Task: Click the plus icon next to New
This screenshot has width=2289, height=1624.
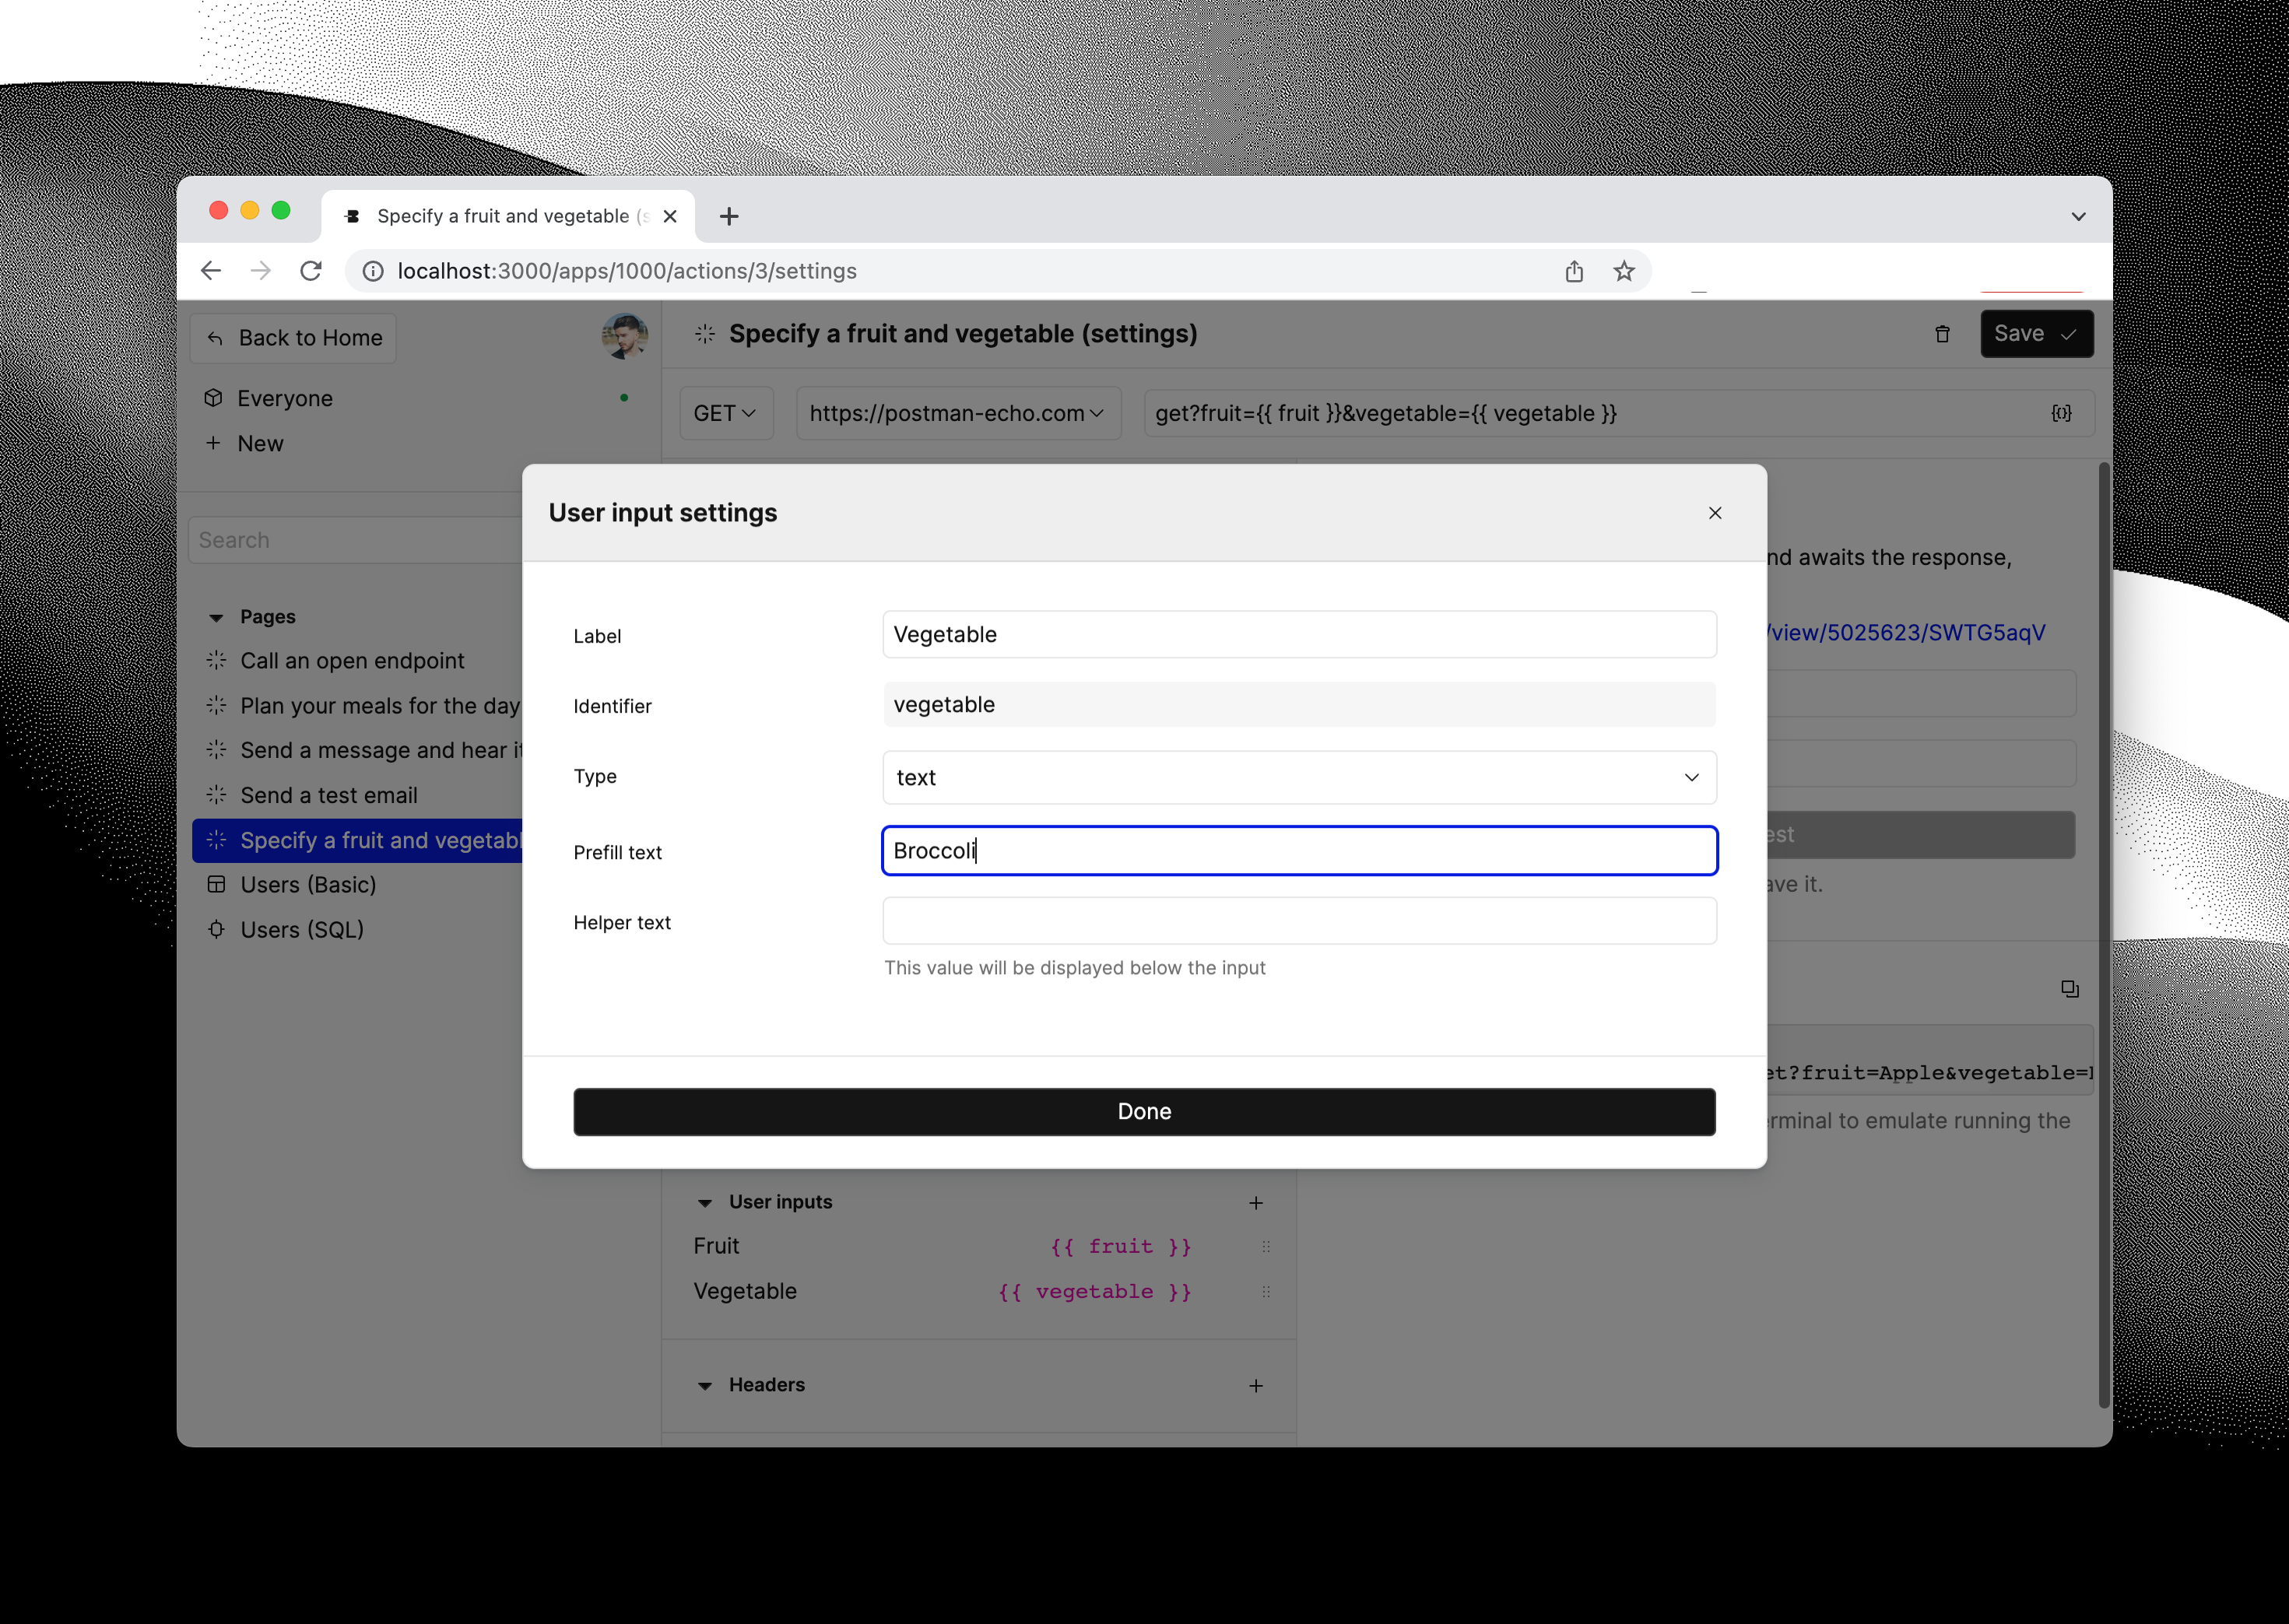Action: 214,443
